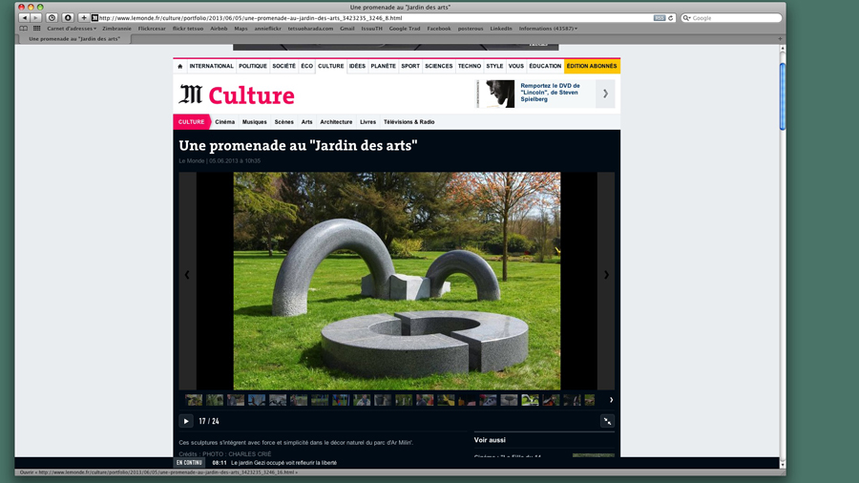Select the International section tab
859x483 pixels.
[212, 66]
